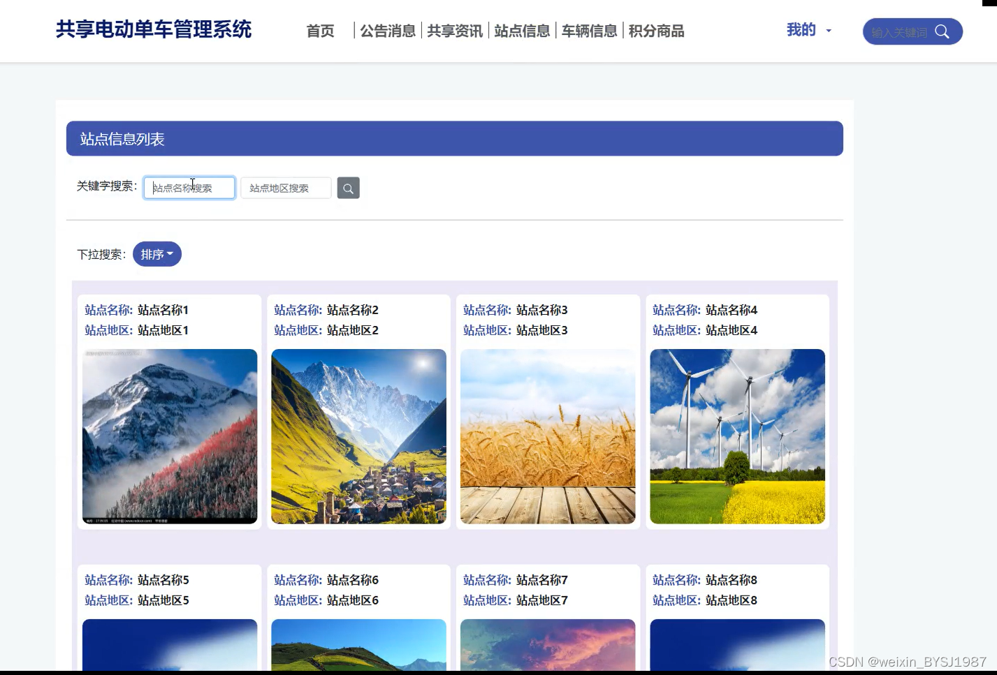
Task: Click the text 站点名称3
Action: (x=541, y=310)
